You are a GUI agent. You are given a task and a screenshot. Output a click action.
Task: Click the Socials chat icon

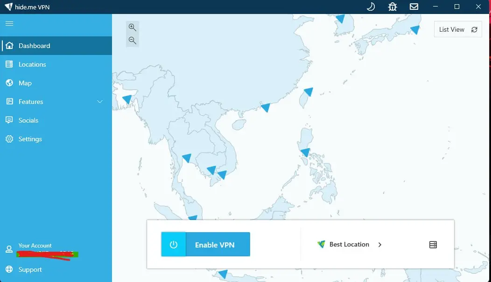pyautogui.click(x=9, y=120)
